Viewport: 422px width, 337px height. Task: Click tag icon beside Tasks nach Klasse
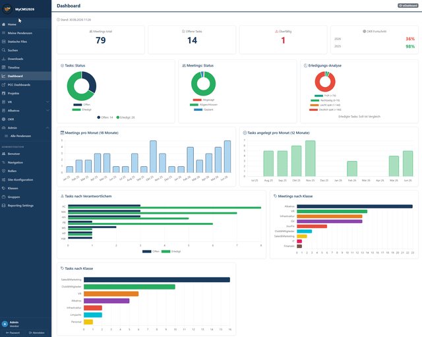point(62,268)
